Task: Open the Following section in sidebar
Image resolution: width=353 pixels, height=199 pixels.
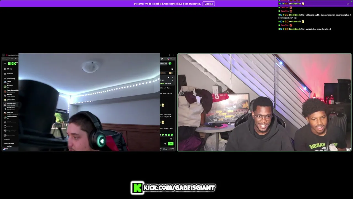Action: pyautogui.click(x=11, y=78)
